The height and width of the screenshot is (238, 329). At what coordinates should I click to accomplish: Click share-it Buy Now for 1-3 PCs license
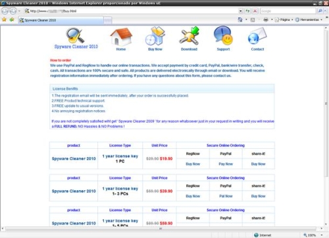(258, 196)
